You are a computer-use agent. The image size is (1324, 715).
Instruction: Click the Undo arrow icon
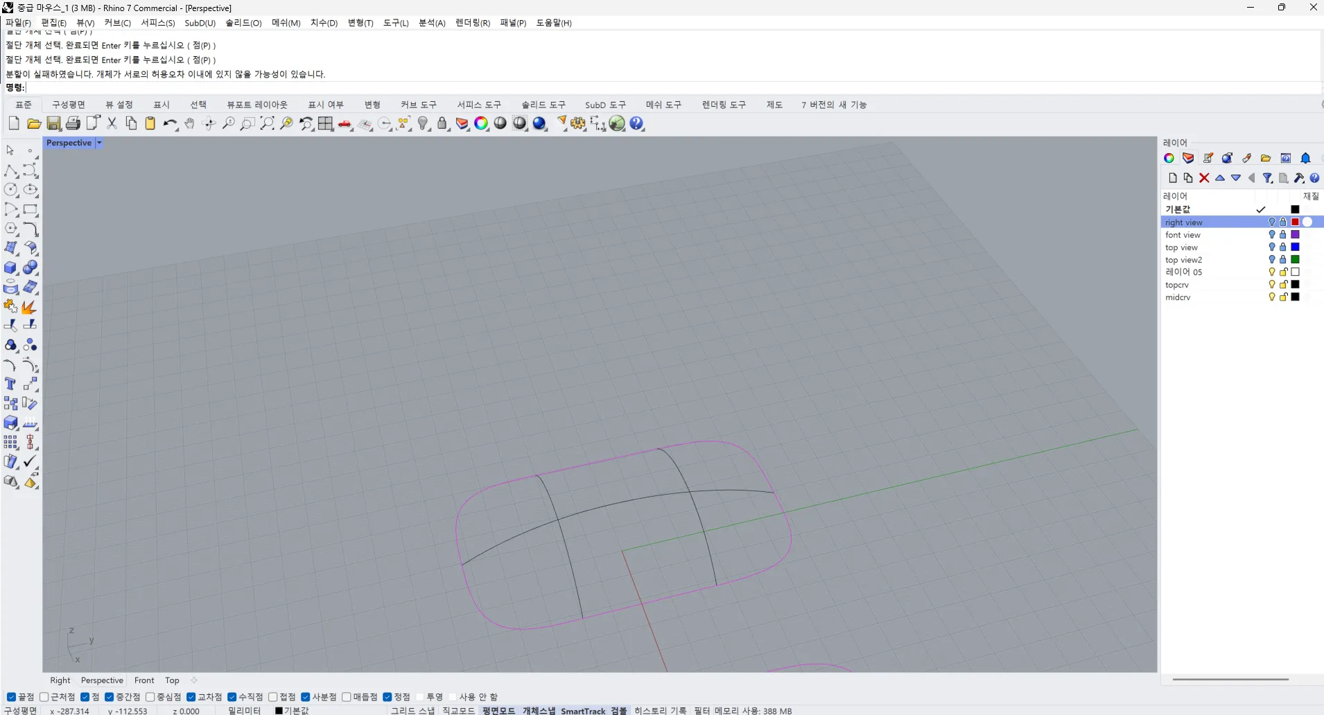[x=170, y=123]
